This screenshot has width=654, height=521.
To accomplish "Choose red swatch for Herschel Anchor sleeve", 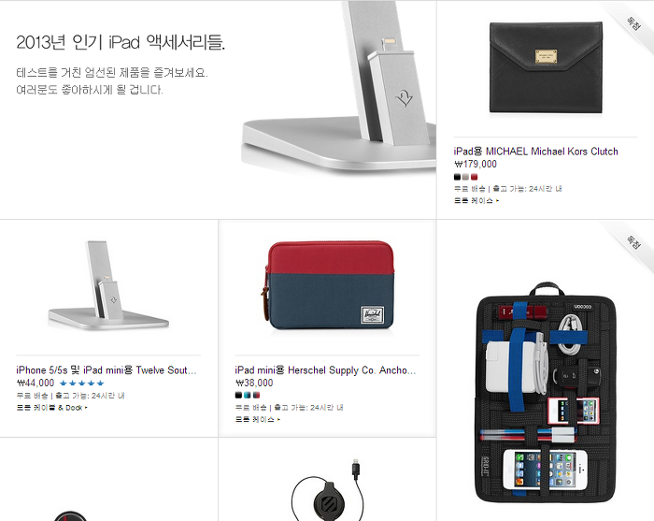I will [256, 396].
